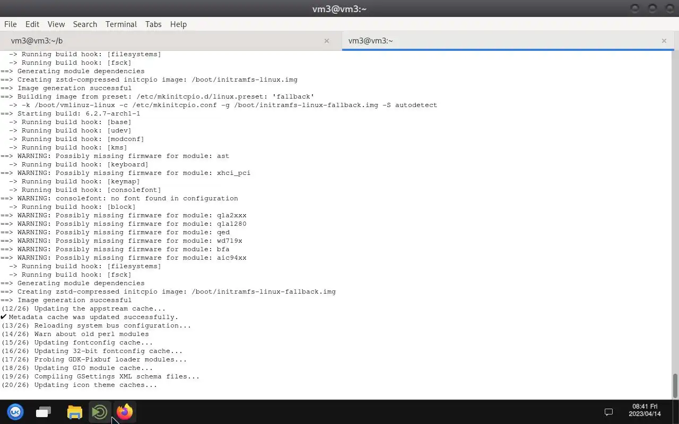679x424 pixels.
Task: Click warning line for module qla2xxx
Action: coord(124,215)
